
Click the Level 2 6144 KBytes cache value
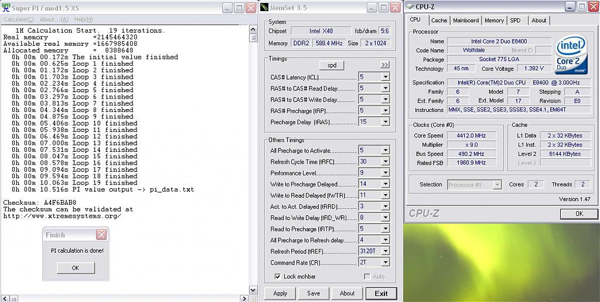[565, 154]
